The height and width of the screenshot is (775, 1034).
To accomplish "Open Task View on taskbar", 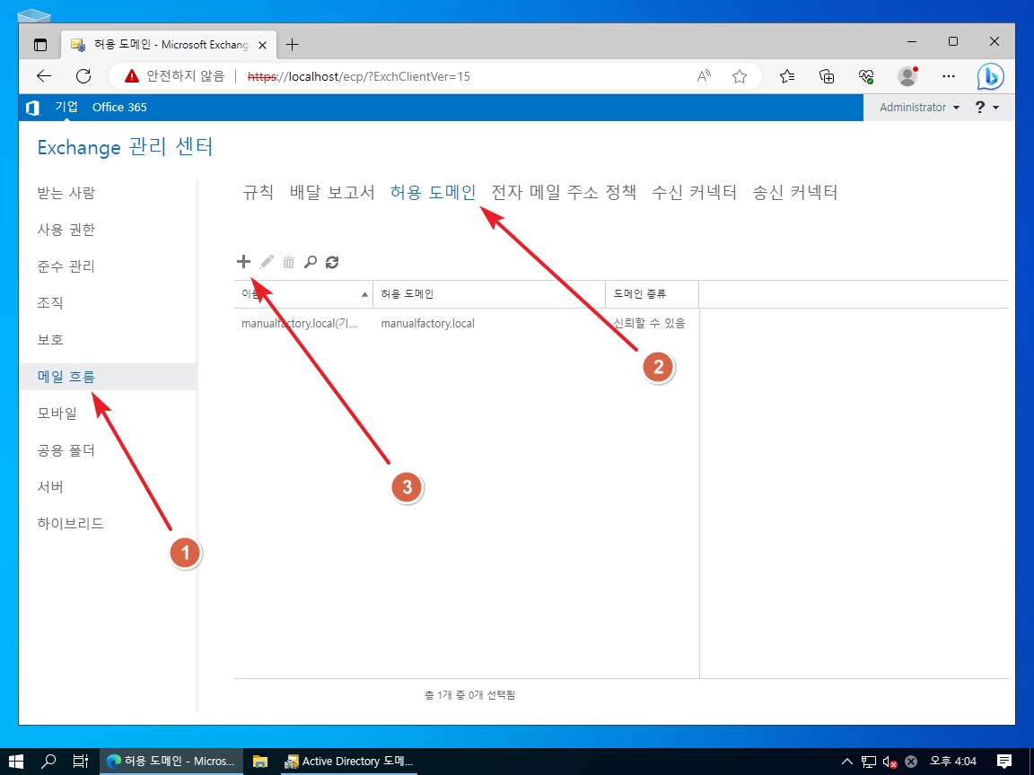I will tap(81, 762).
